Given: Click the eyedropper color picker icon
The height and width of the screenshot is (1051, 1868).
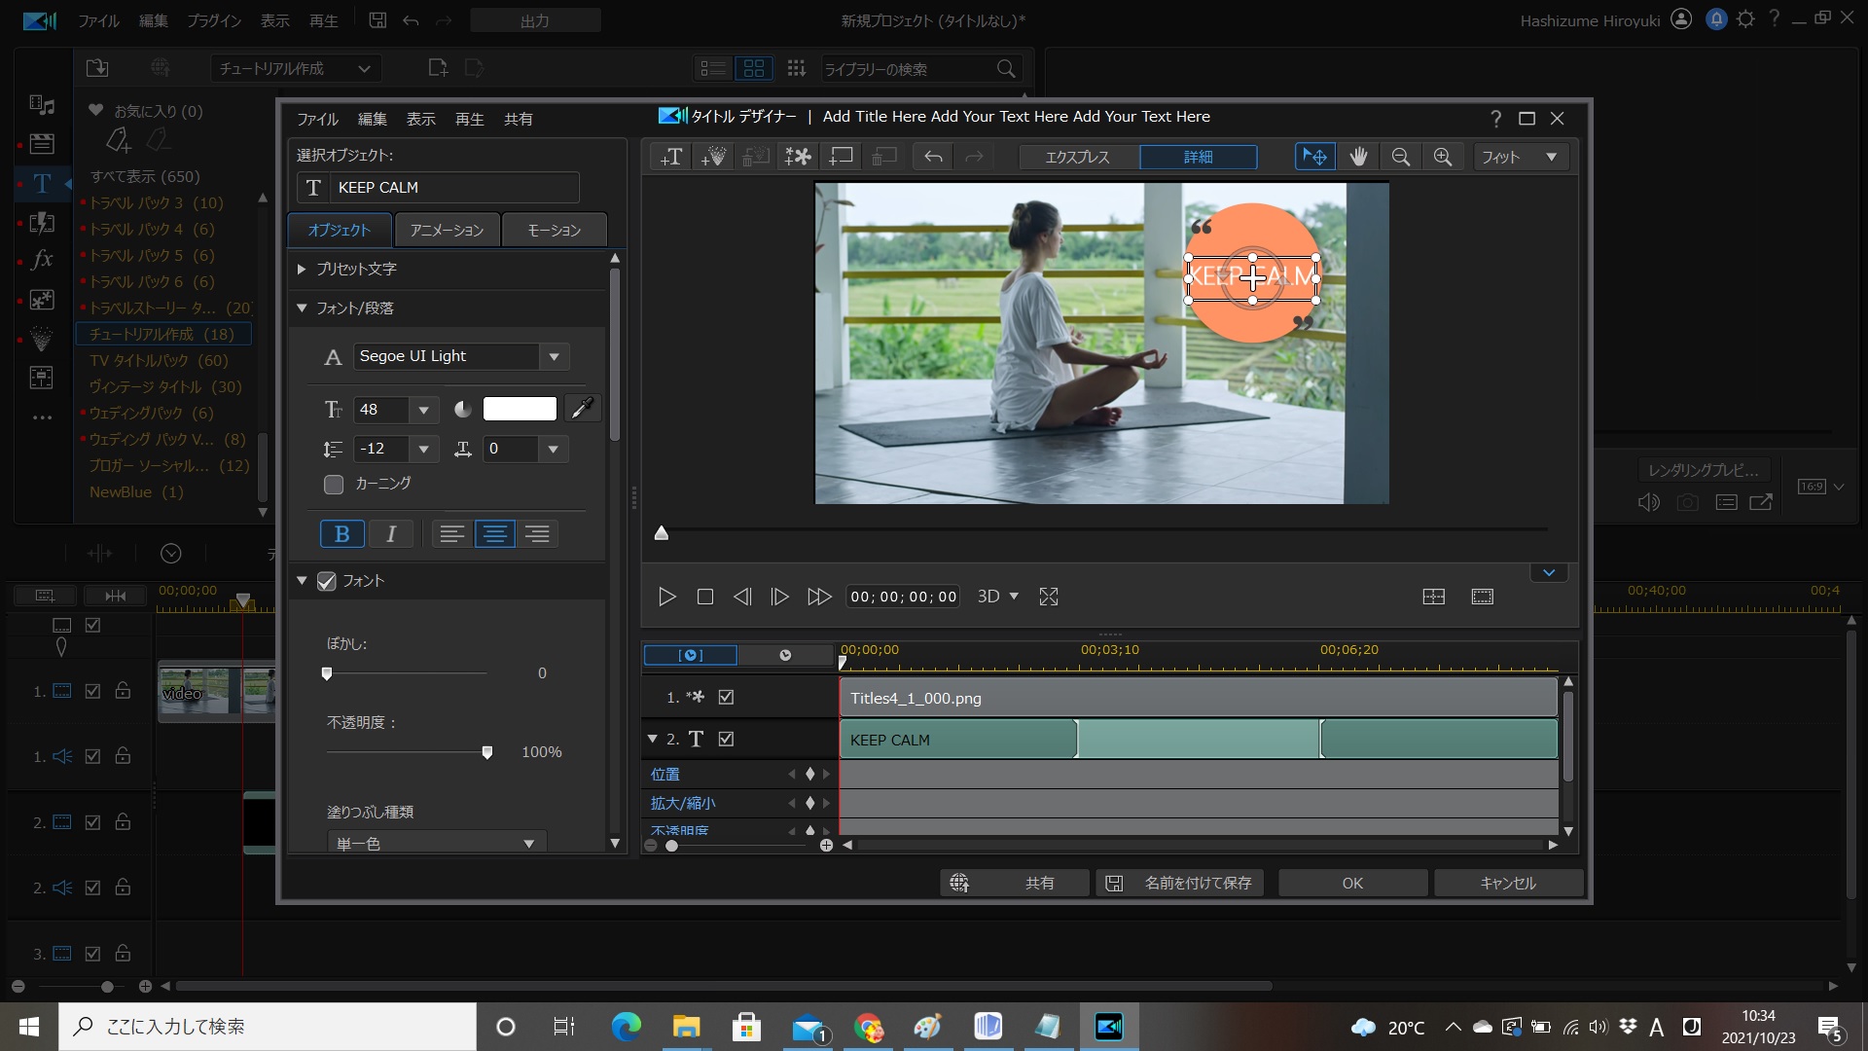Looking at the screenshot, I should click(x=582, y=409).
